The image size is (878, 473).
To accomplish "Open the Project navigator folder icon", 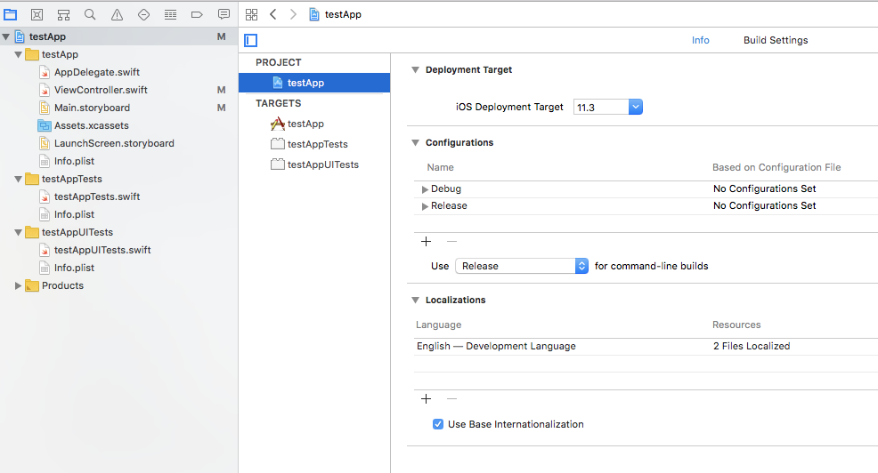I will point(10,14).
